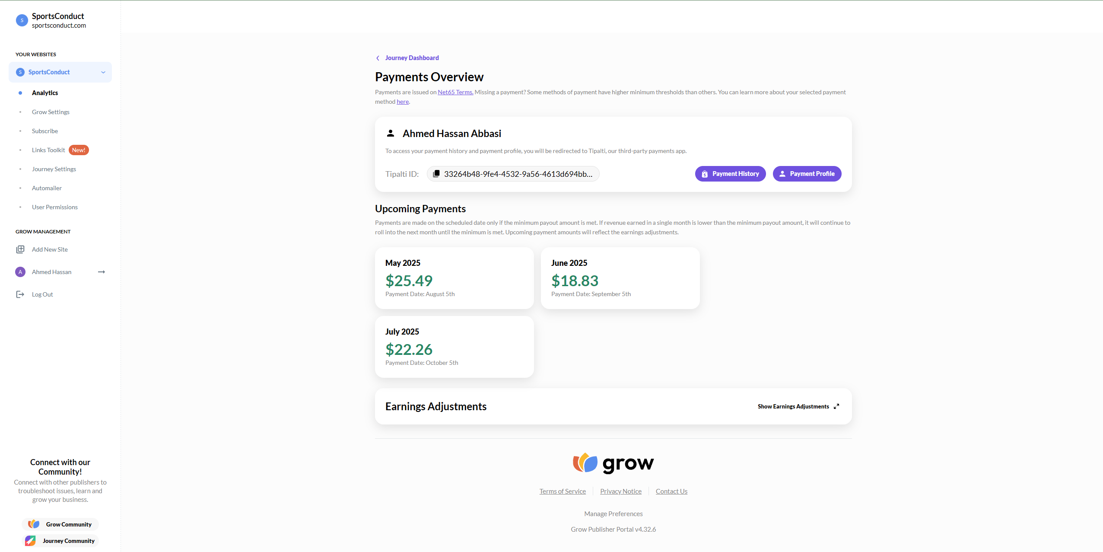
Task: Select the June 2025 payment amount $18.83
Action: [575, 281]
